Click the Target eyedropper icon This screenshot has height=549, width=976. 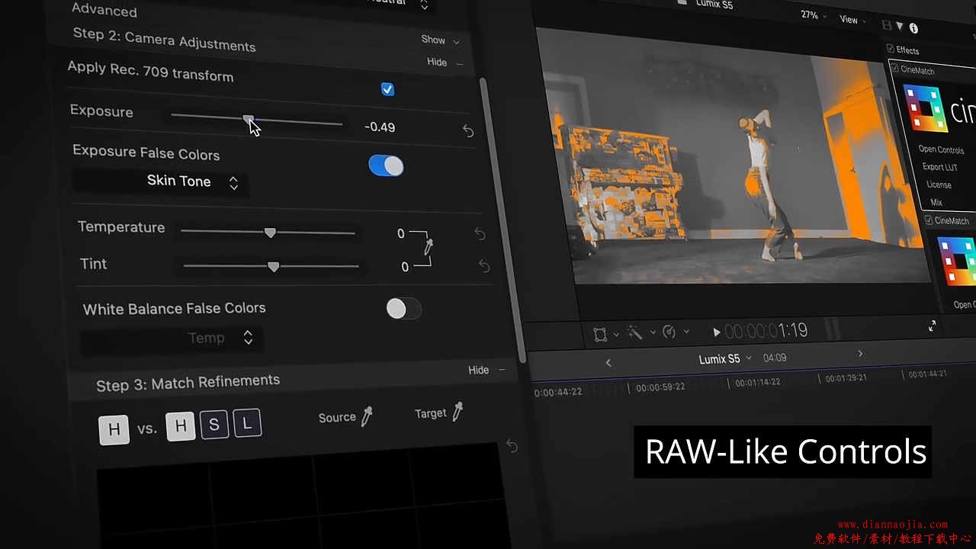pos(457,412)
